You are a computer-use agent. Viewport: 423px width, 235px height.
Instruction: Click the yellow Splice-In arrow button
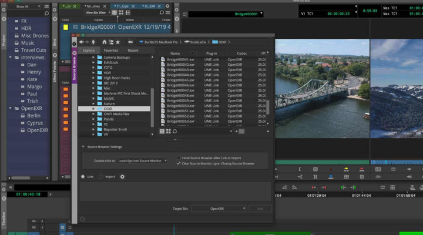(x=346, y=169)
